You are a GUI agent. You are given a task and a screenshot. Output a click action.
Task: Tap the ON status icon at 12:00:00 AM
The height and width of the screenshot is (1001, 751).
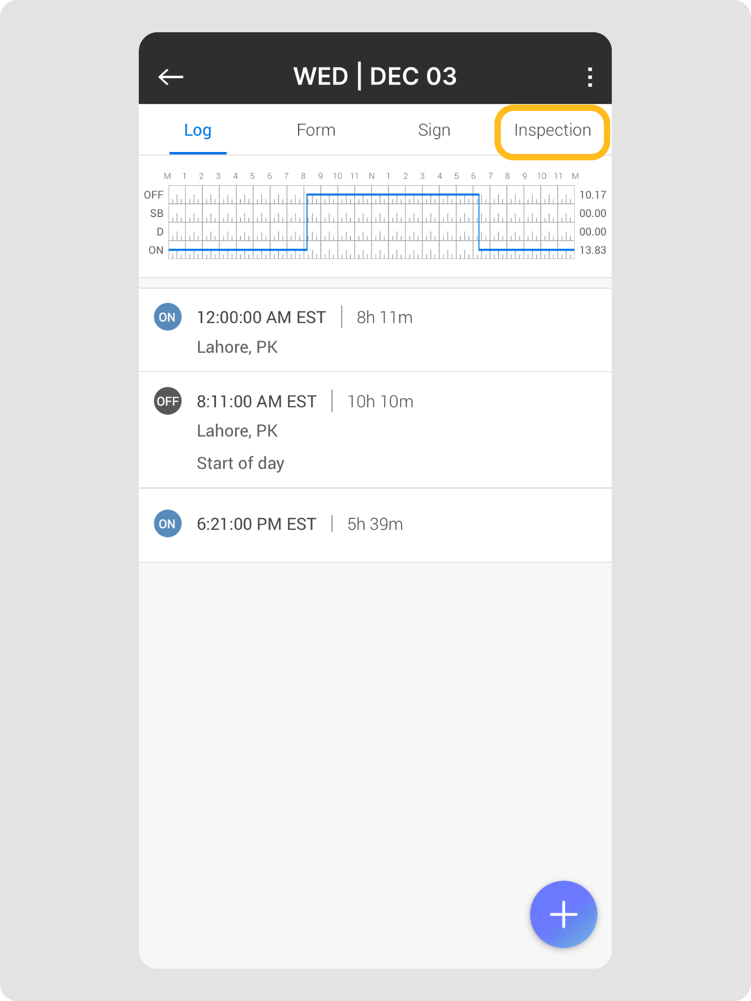click(168, 317)
